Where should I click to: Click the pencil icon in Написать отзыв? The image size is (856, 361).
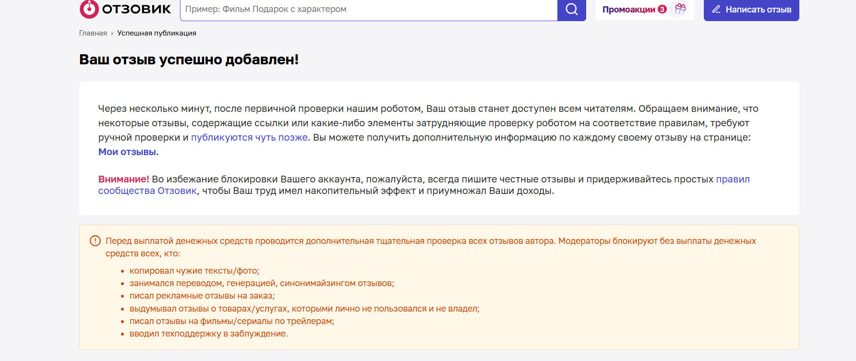(716, 9)
